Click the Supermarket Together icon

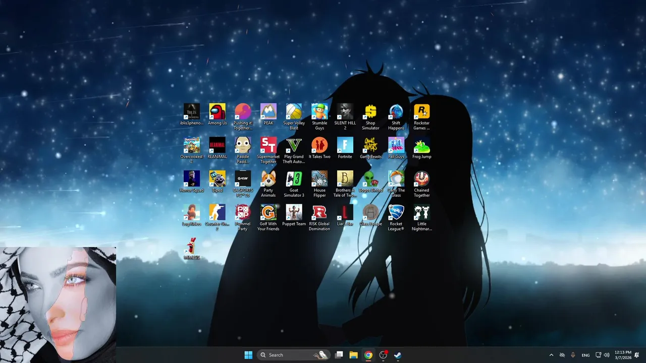(268, 150)
